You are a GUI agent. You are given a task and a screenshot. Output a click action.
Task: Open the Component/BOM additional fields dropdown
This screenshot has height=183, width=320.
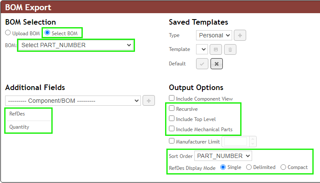73,101
